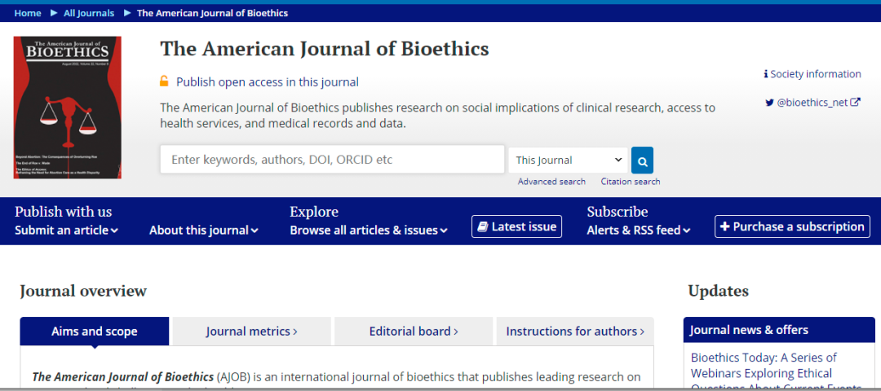Click the external link icon beside @bioethics_net
Image resolution: width=881 pixels, height=391 pixels.
[x=855, y=103]
